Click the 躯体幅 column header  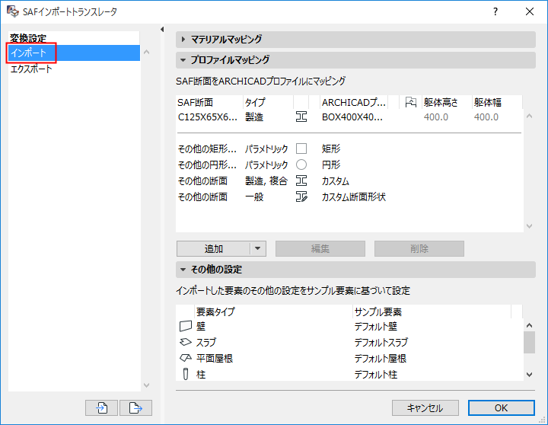[497, 103]
